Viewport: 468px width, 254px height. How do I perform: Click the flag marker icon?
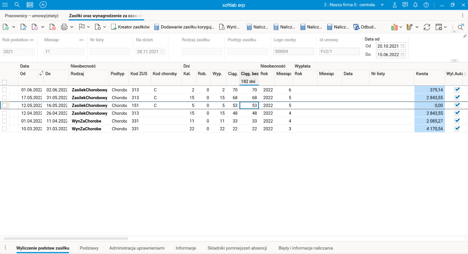pos(82,27)
